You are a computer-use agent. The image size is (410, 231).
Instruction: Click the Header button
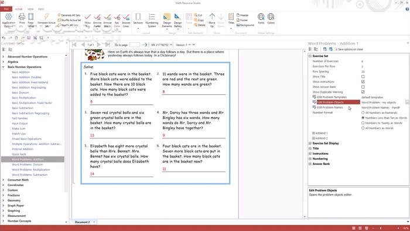[x=242, y=15]
